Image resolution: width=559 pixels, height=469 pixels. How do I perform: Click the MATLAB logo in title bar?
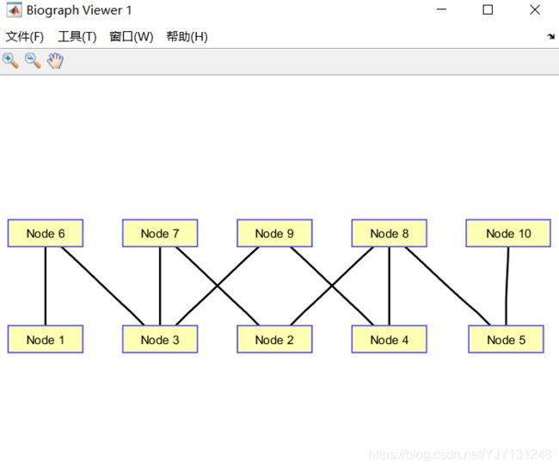click(14, 10)
